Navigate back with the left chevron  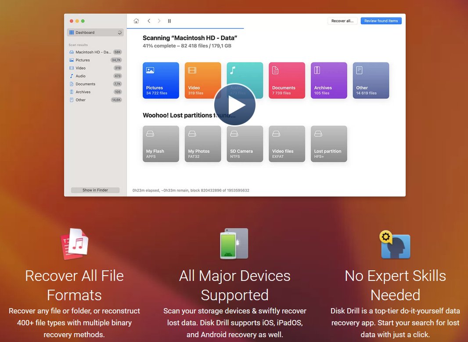pyautogui.click(x=149, y=21)
